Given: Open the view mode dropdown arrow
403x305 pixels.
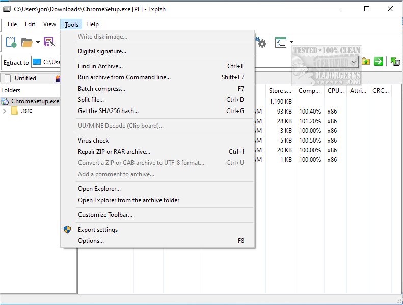Looking at the screenshot, I should click(x=291, y=42).
